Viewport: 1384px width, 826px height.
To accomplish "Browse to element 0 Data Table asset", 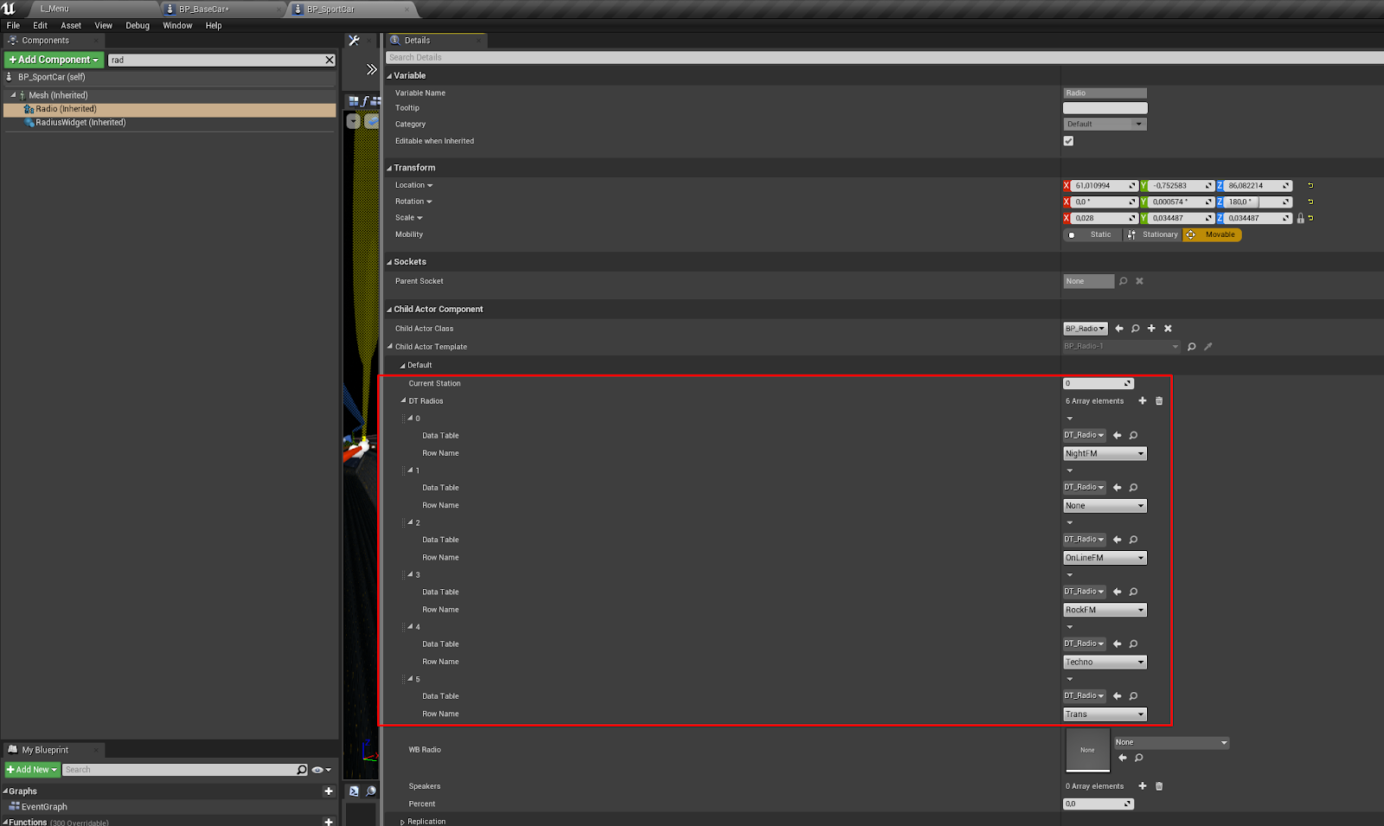I will tap(1133, 435).
